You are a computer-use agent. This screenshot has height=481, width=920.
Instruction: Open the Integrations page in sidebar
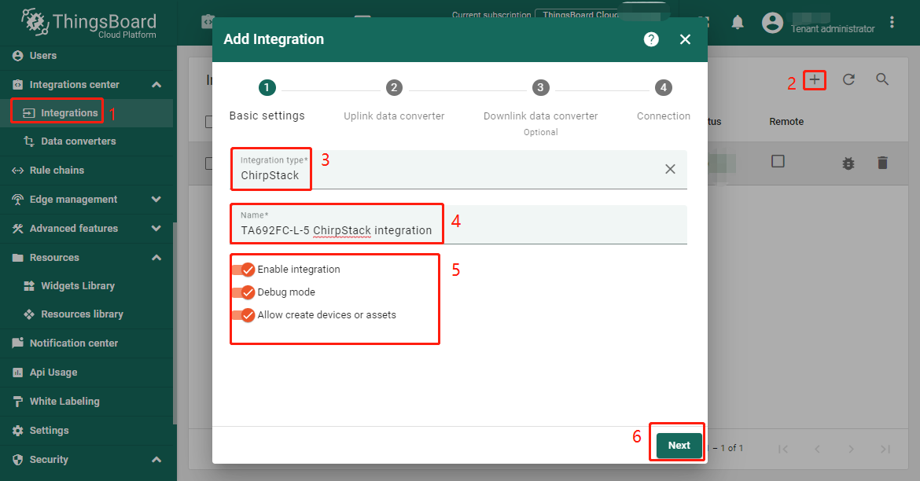(86, 112)
